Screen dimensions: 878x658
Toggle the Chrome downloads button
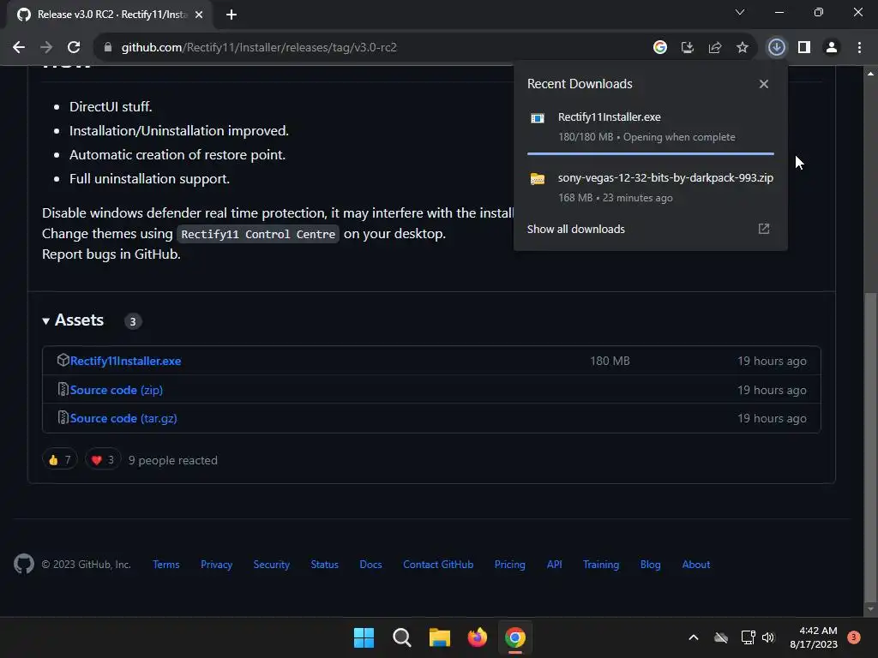[776, 48]
